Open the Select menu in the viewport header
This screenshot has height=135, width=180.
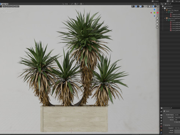pos(9,6)
